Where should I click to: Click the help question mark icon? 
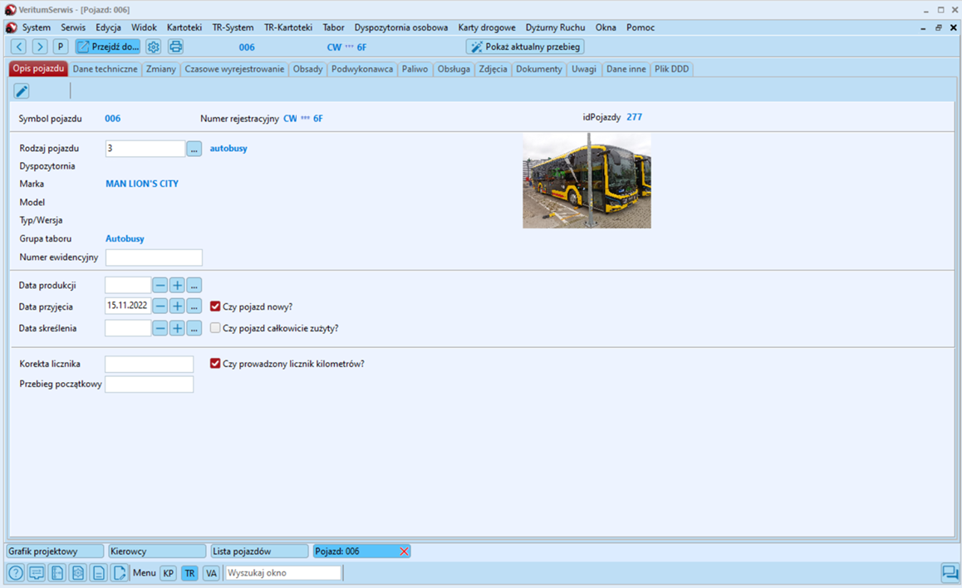coord(16,573)
